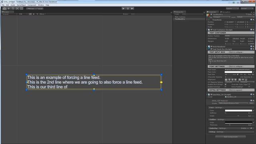Open the Tag dropdown
The width and height of the screenshot is (256, 144).
[221, 17]
